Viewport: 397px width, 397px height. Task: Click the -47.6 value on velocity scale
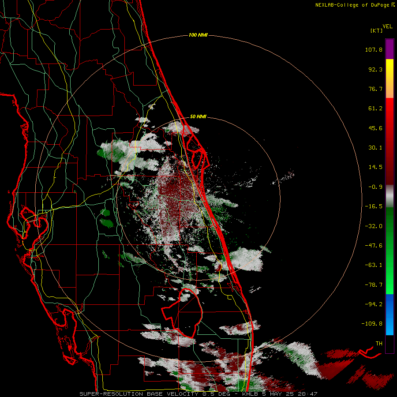pos(374,246)
